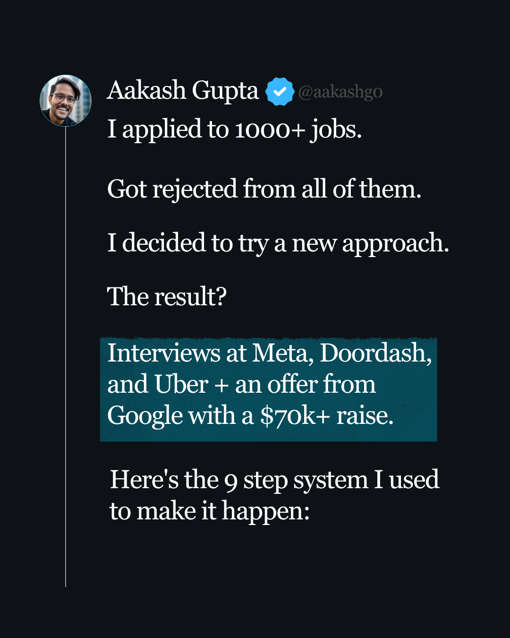Screen dimensions: 510x638
Task: Click the word "raise." in highlighted block
Action: pos(365,416)
